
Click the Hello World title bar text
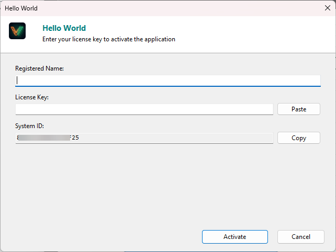pyautogui.click(x=21, y=8)
